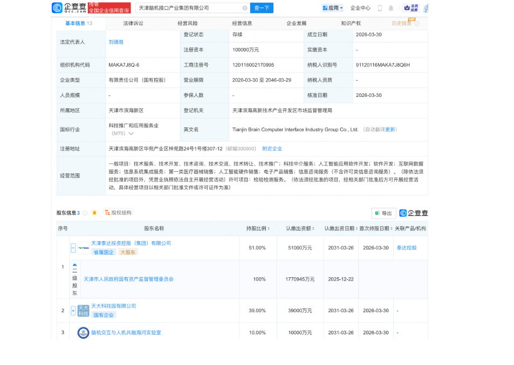The height and width of the screenshot is (365, 514).
Task: Select the 省属国企 tag
Action: [x=104, y=252]
